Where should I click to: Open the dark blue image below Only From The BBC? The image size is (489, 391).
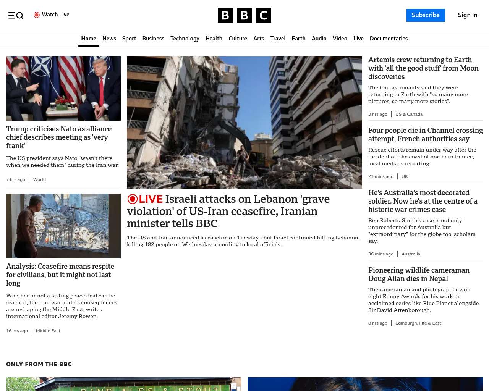pyautogui.click(x=365, y=384)
